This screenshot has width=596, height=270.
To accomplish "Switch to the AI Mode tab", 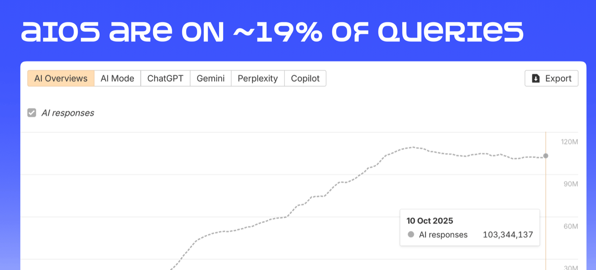I will tap(117, 78).
